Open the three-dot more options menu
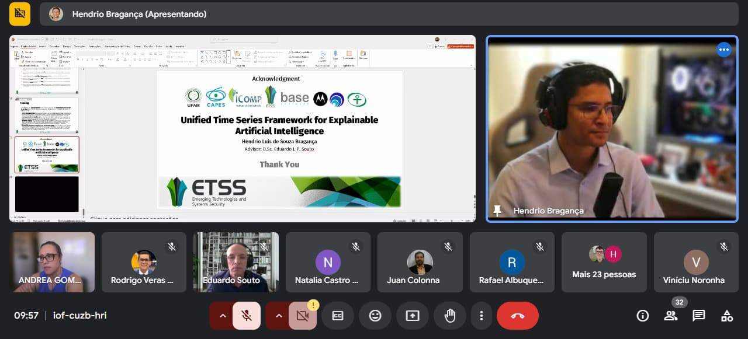 [x=482, y=316]
